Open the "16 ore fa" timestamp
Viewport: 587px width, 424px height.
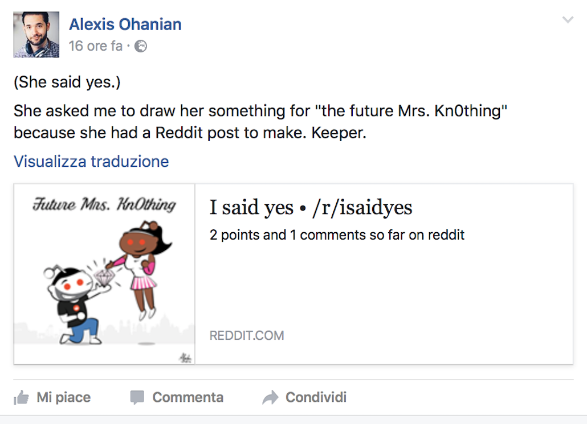coord(96,46)
